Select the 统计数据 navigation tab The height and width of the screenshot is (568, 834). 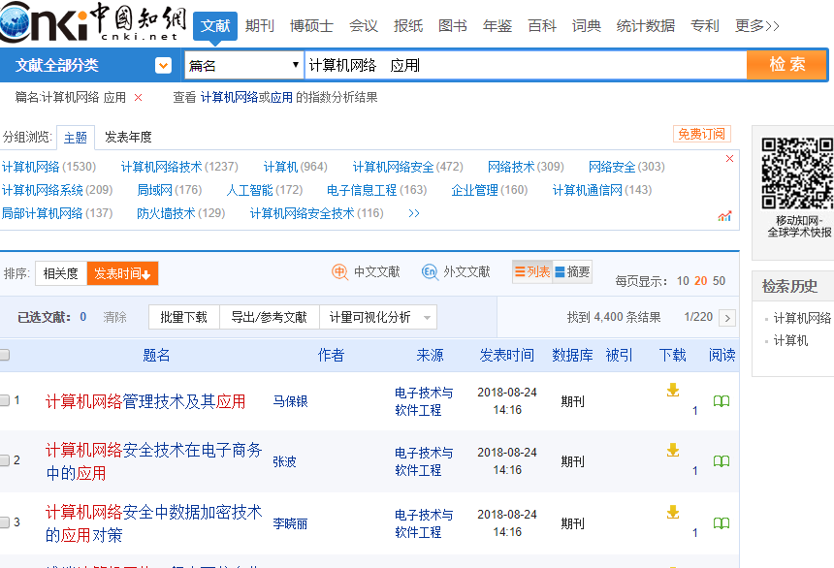click(646, 25)
